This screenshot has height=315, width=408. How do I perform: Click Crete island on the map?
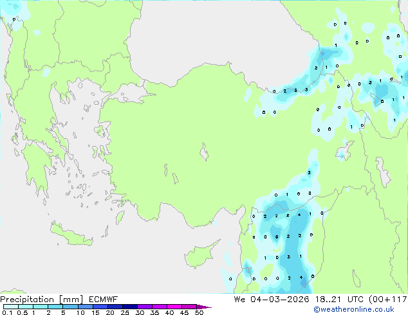pos(71,235)
